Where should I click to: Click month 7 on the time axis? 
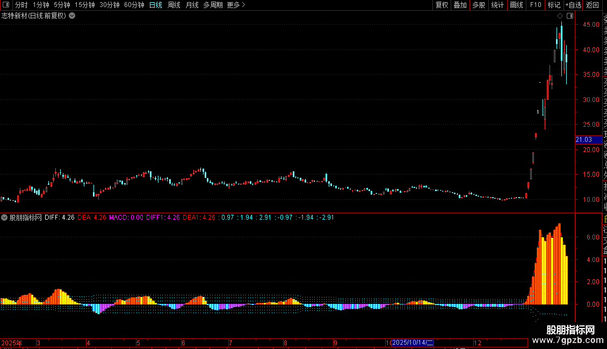230,343
